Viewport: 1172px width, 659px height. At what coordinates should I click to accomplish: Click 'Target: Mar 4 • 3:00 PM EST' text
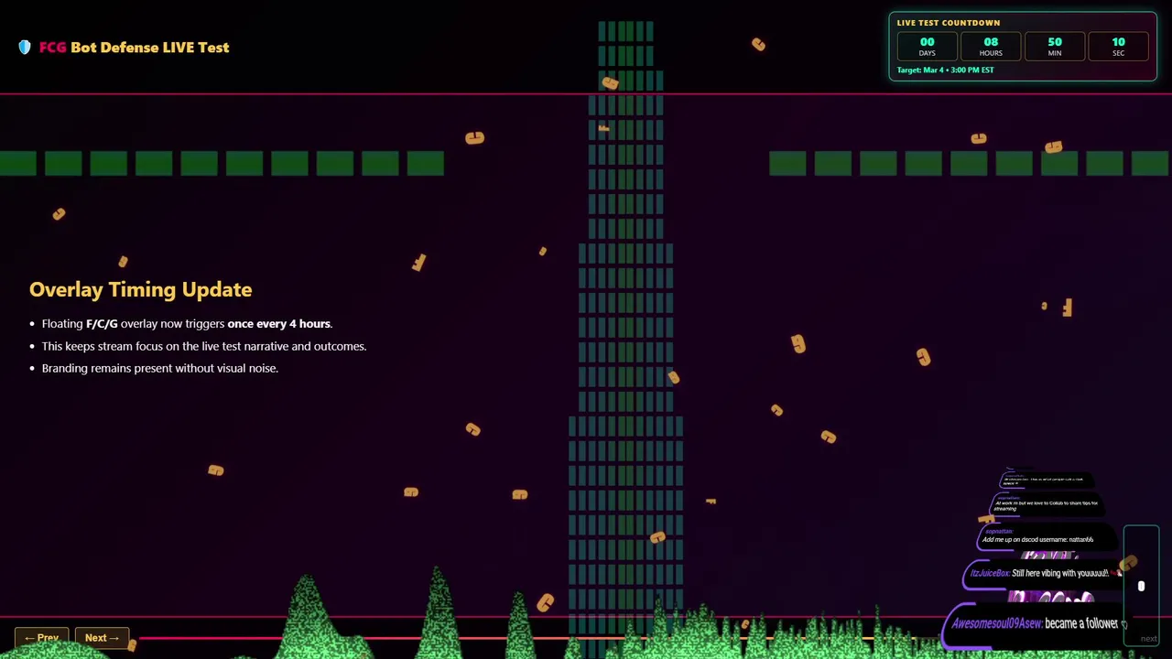click(x=945, y=70)
